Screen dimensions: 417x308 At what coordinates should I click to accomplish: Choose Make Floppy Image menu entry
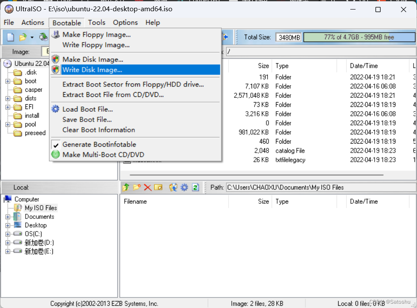(x=96, y=35)
